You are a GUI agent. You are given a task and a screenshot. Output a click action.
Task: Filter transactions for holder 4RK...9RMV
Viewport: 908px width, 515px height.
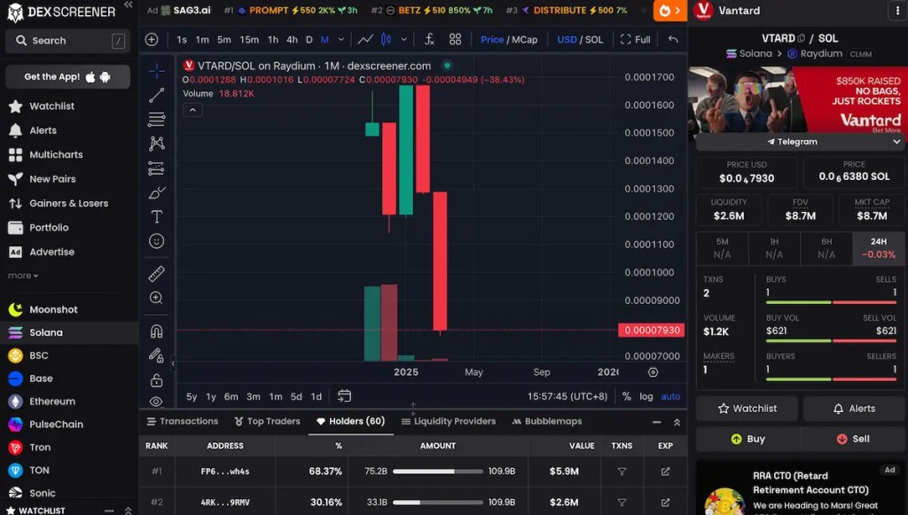(x=622, y=503)
